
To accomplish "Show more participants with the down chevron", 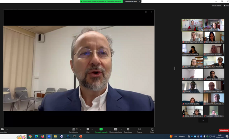I will point(203,120).
